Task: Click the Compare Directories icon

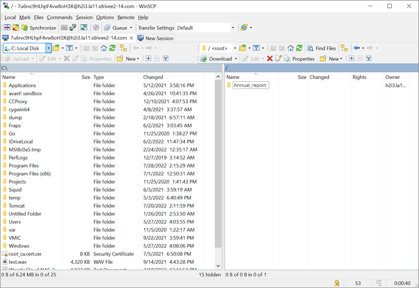Action: [7, 28]
